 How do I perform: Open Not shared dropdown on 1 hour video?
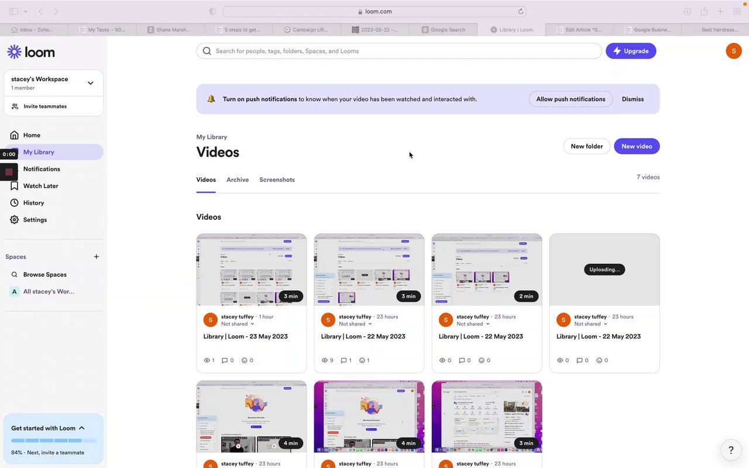coord(238,324)
